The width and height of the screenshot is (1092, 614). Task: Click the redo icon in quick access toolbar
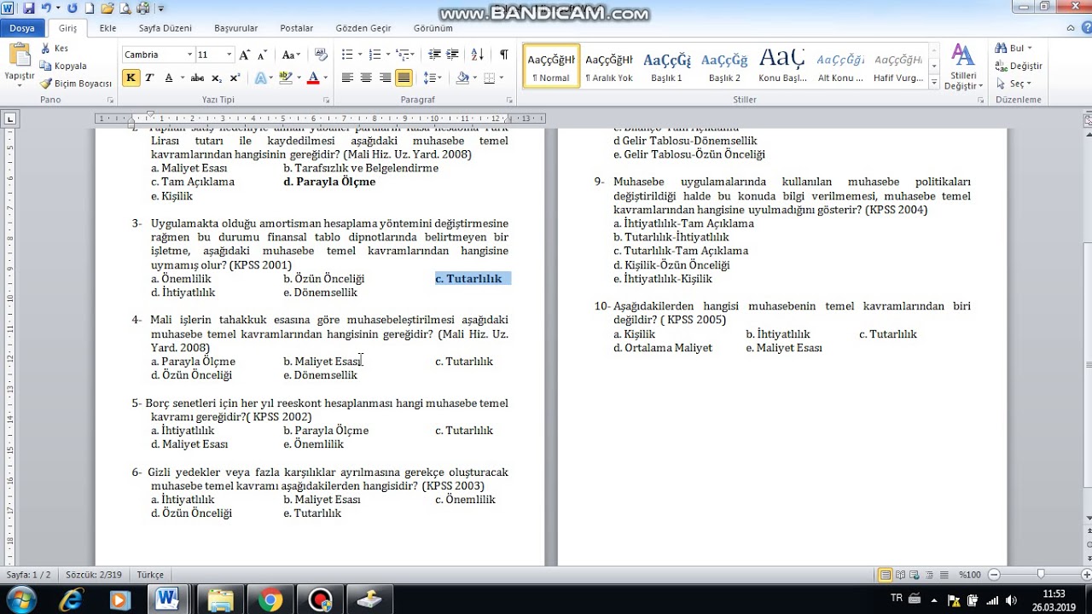tap(72, 9)
